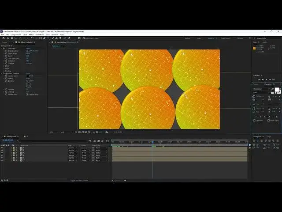Viewport: 282px width, 212px height.
Task: Open the Animation menu
Action: (x=40, y=34)
